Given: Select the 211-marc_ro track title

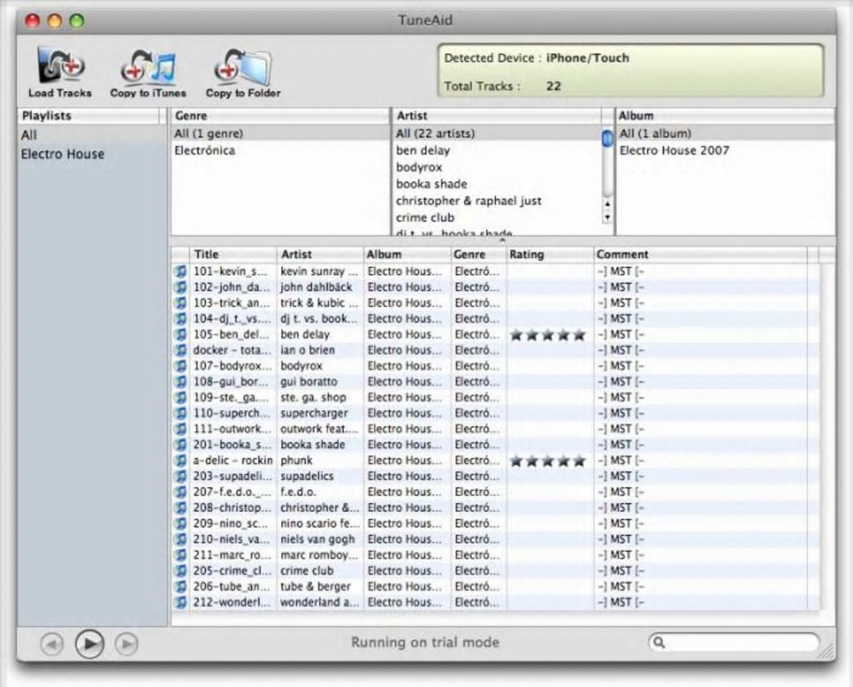Looking at the screenshot, I should [232, 555].
